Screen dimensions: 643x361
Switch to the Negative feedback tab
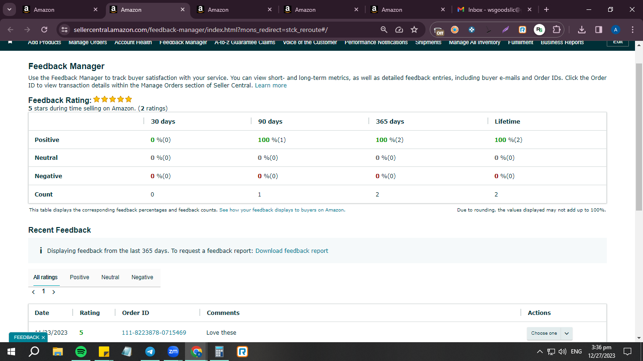[142, 277]
